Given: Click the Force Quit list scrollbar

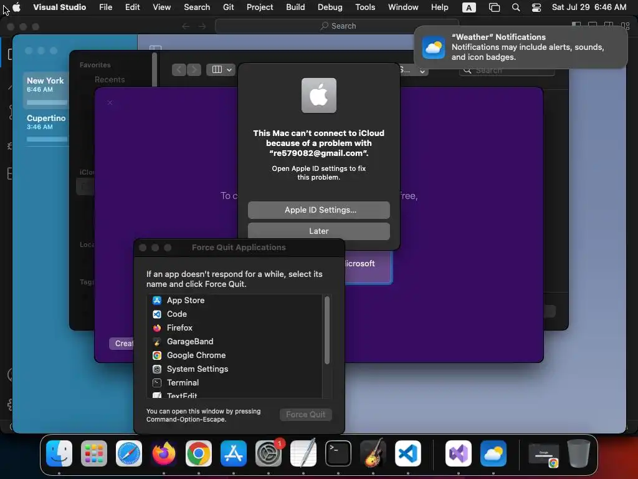Looking at the screenshot, I should (326, 330).
